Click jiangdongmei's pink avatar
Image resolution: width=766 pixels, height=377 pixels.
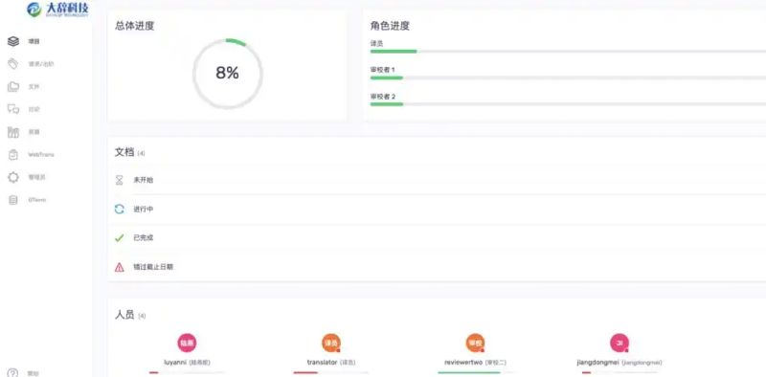619,344
